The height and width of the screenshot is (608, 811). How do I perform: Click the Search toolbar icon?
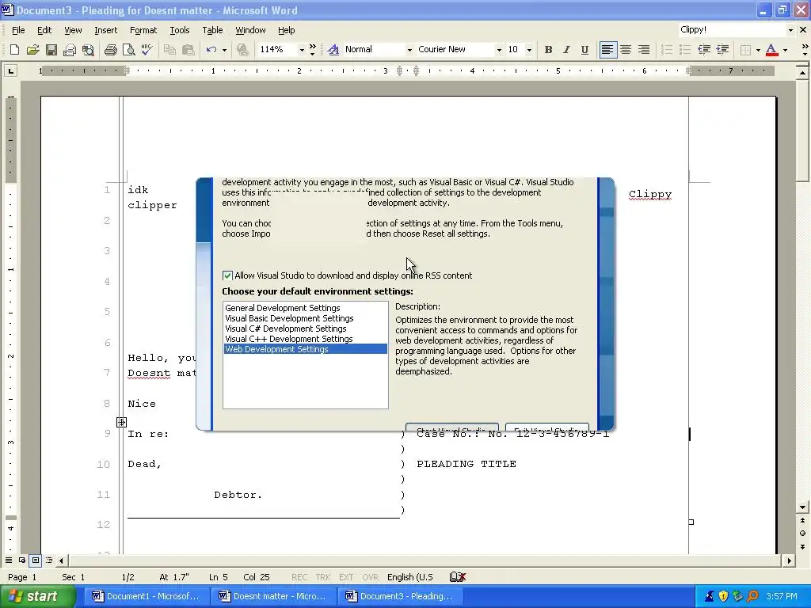pos(89,50)
